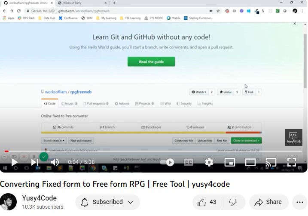Open rpgfreeweb repository link

pos(81,92)
